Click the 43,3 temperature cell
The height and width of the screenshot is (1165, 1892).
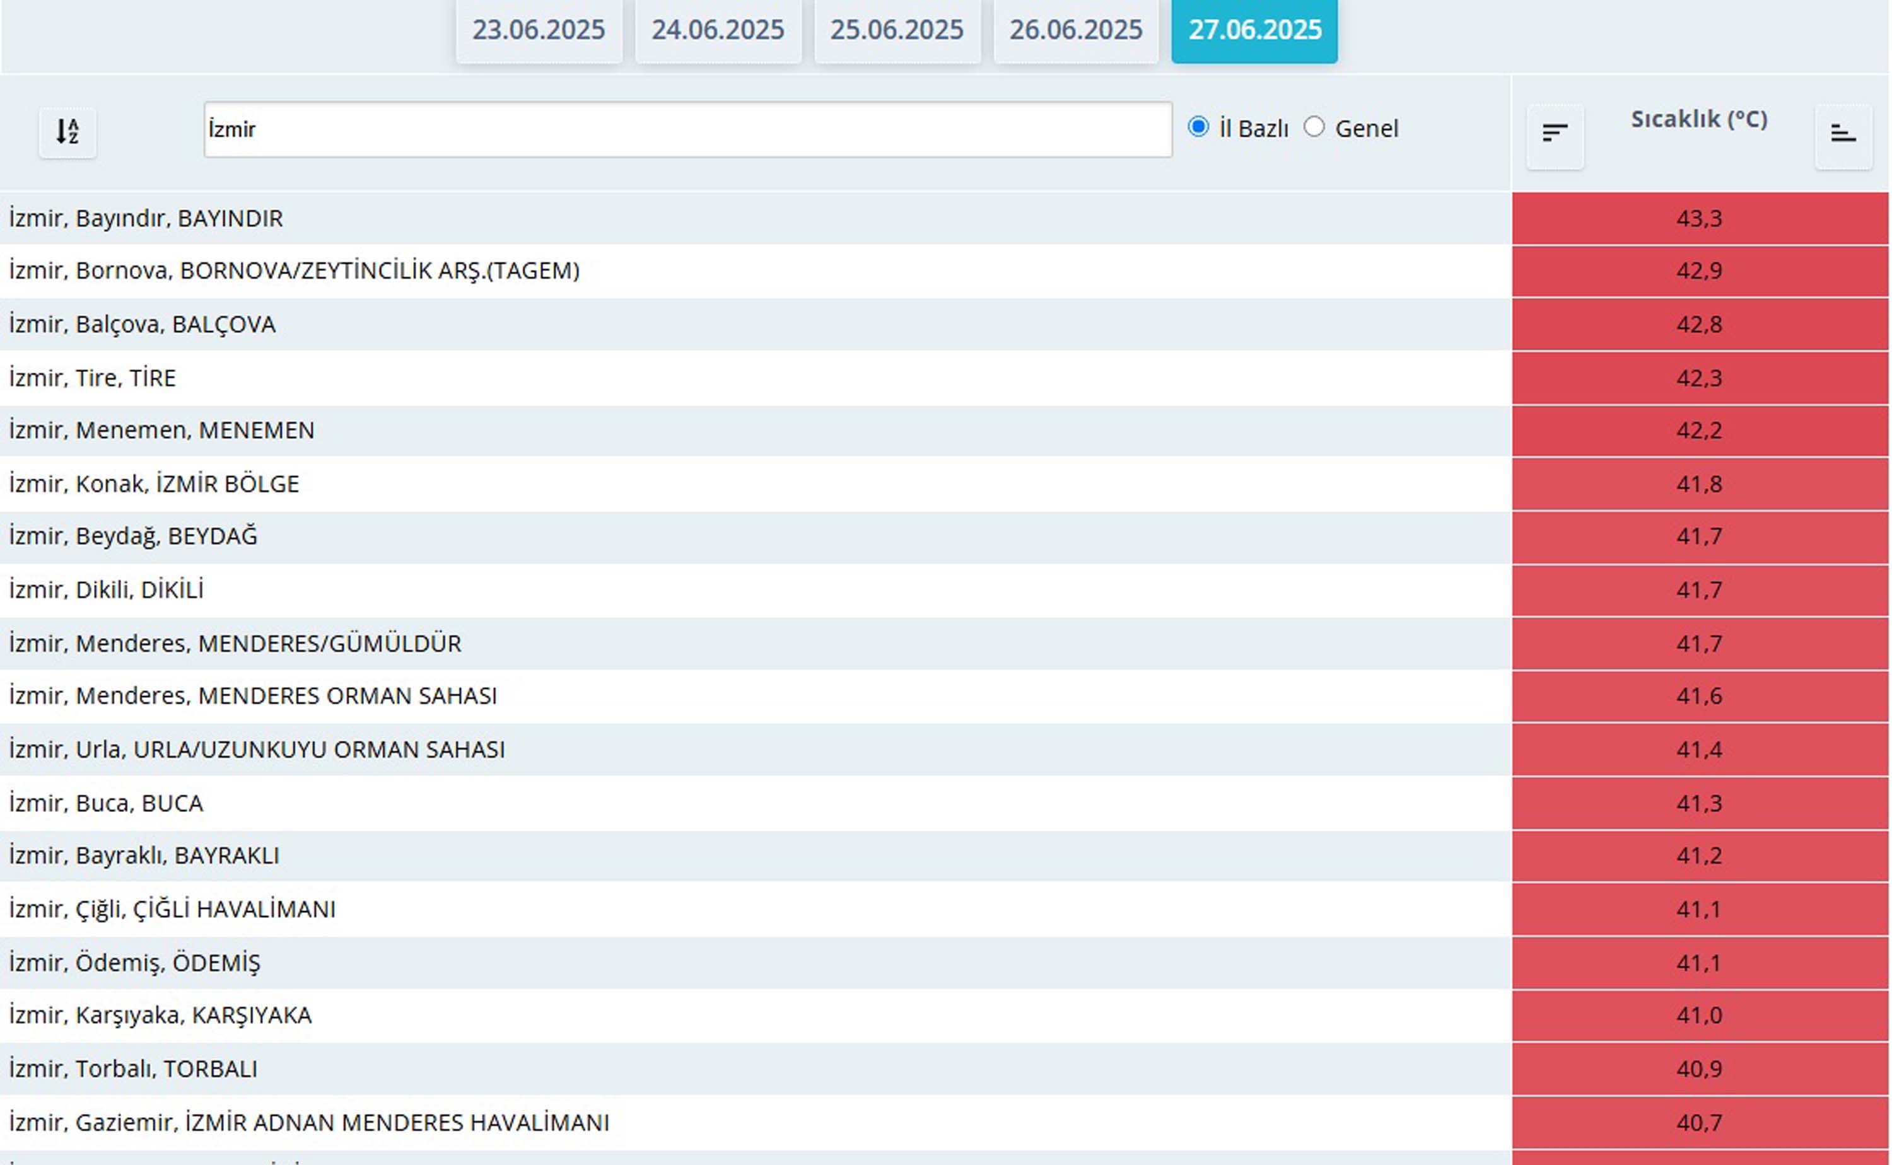tap(1700, 218)
